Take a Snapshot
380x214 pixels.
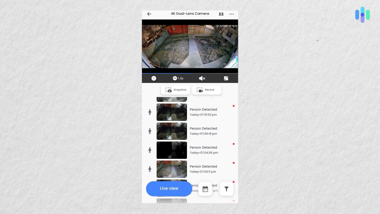[176, 90]
